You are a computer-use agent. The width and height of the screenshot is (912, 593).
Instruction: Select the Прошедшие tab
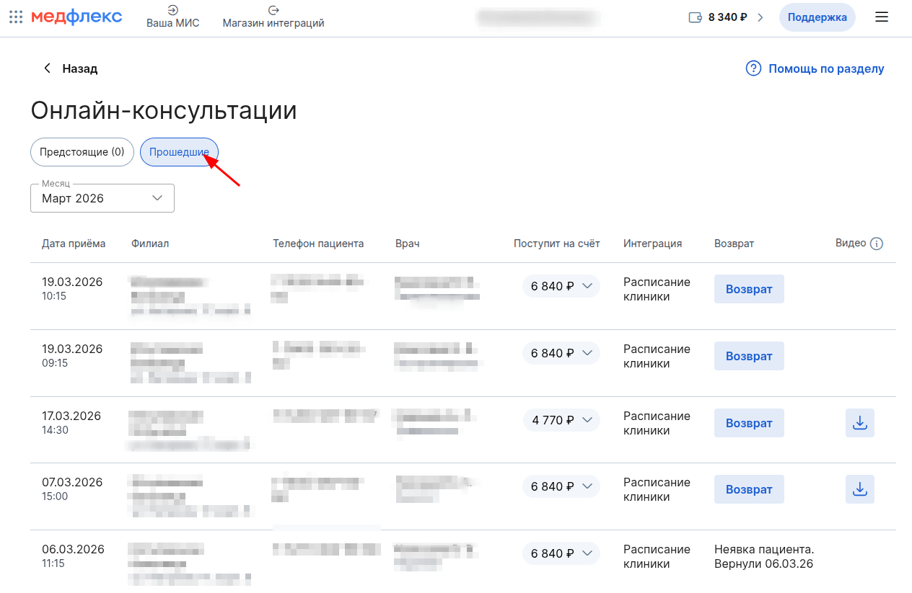179,152
